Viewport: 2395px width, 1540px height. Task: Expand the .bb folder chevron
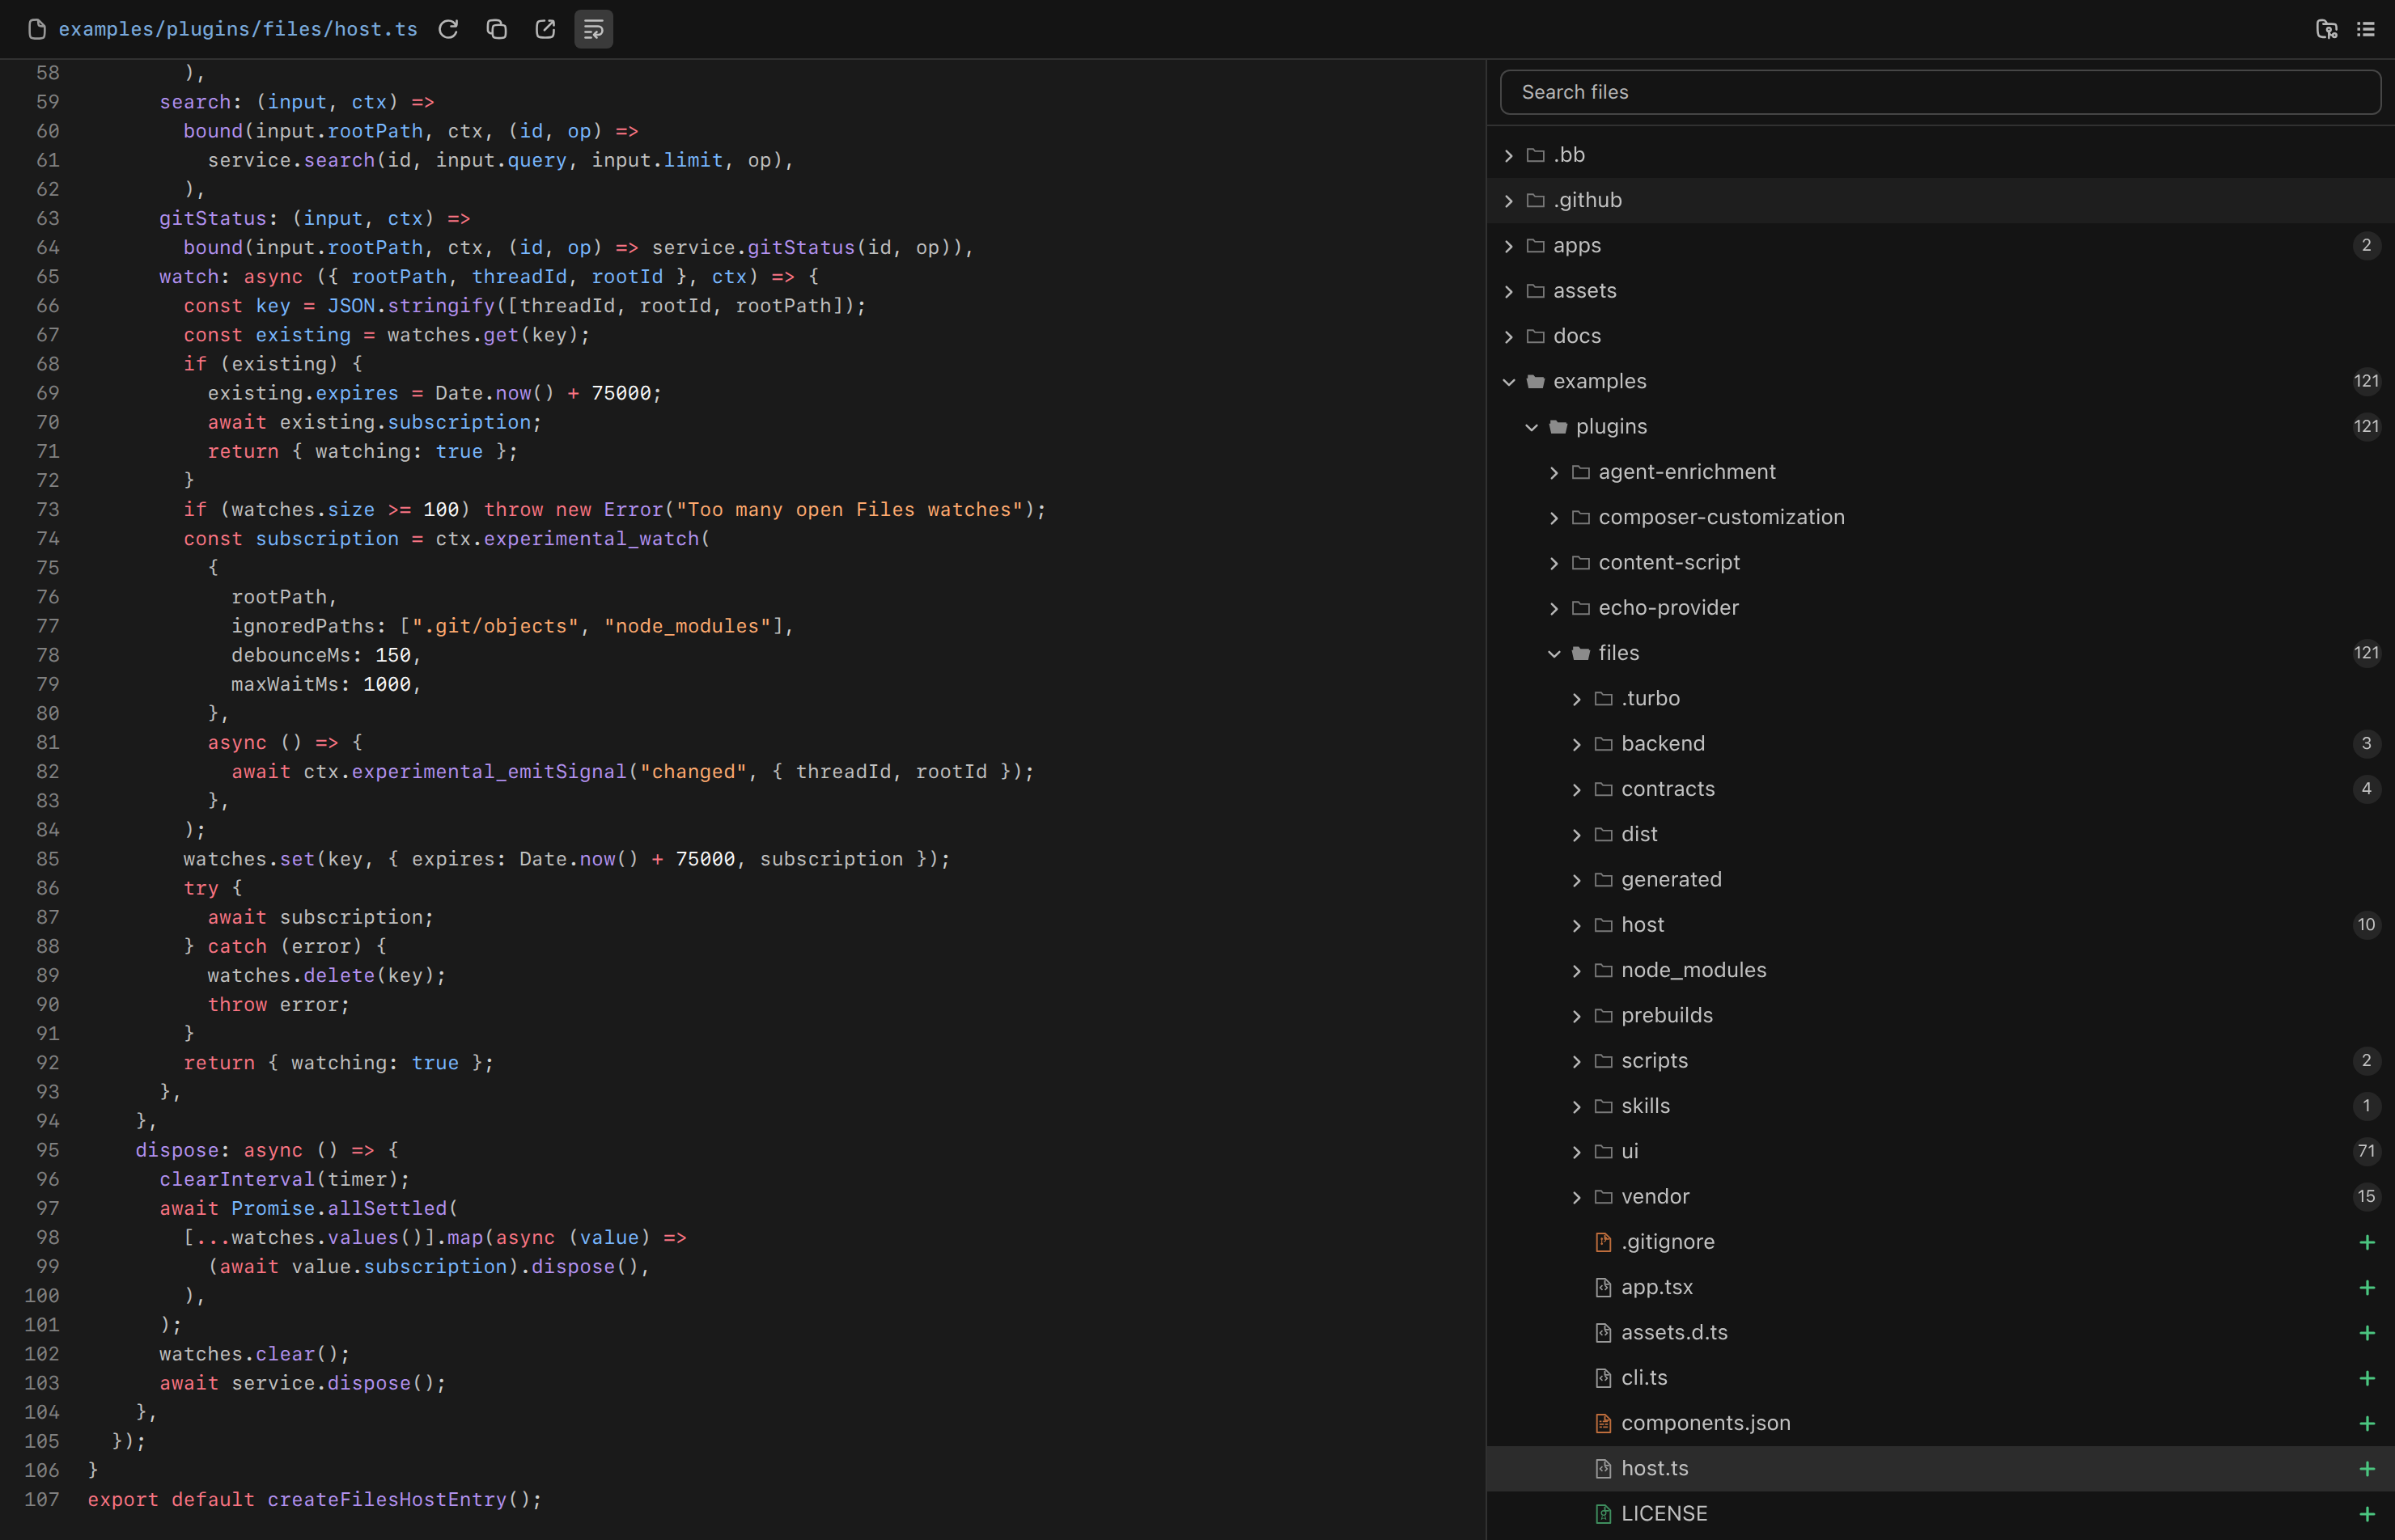coord(1509,155)
